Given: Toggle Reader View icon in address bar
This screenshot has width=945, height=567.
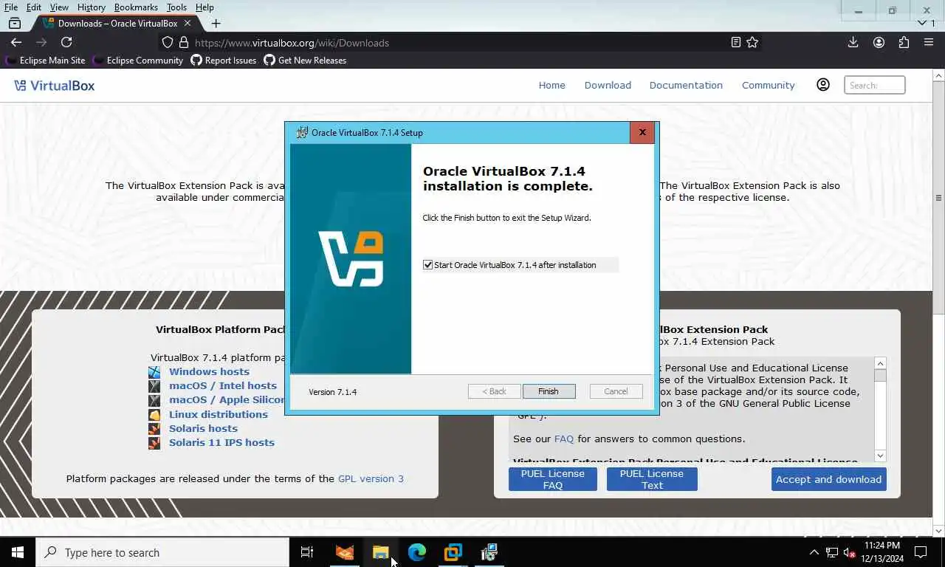Looking at the screenshot, I should coord(736,43).
